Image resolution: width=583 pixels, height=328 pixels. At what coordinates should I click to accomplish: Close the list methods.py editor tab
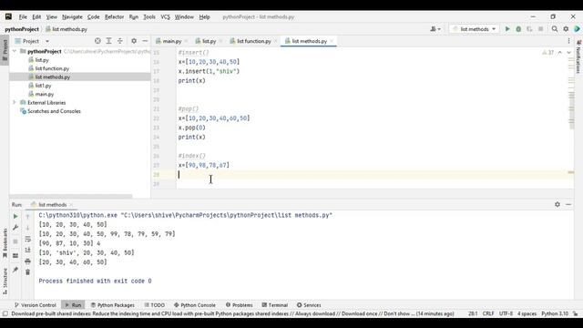coord(332,41)
